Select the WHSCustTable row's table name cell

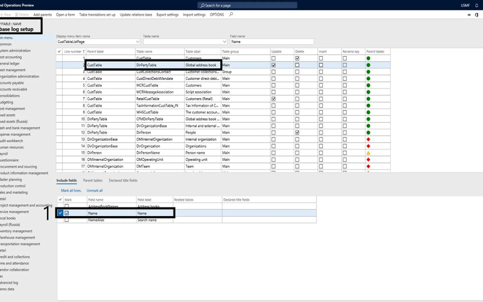160,112
